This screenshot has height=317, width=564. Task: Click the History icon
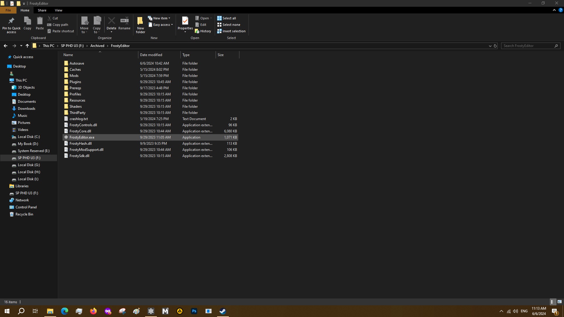pyautogui.click(x=203, y=31)
